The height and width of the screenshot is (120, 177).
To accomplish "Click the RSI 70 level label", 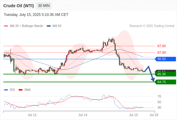I will [x=159, y=96].
